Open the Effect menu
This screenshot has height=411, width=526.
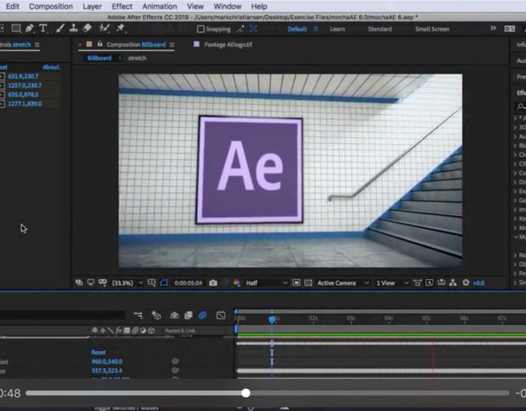click(x=122, y=6)
